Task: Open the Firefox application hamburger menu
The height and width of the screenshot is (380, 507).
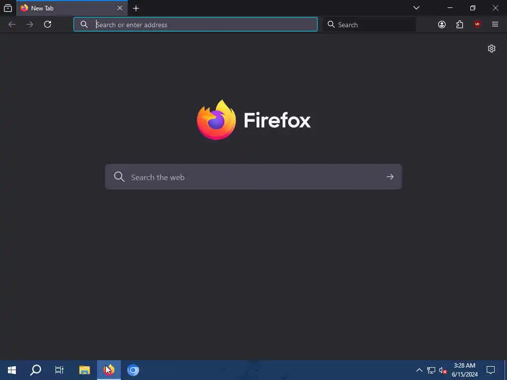Action: point(495,24)
